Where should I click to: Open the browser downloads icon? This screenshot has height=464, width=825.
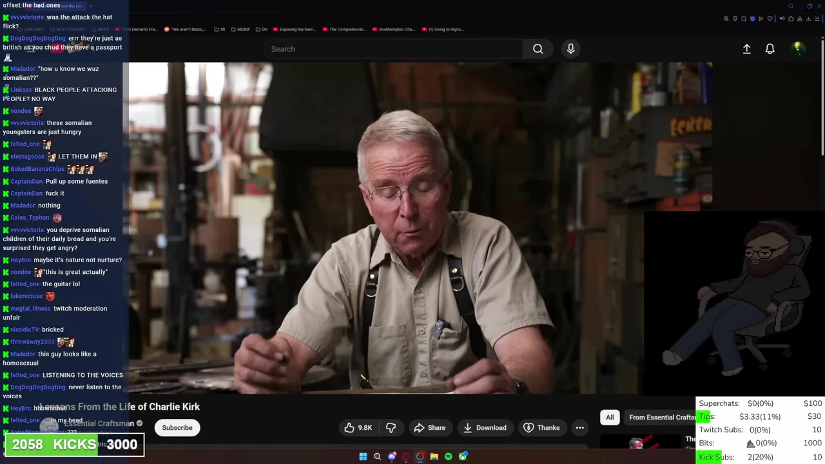[x=808, y=19]
